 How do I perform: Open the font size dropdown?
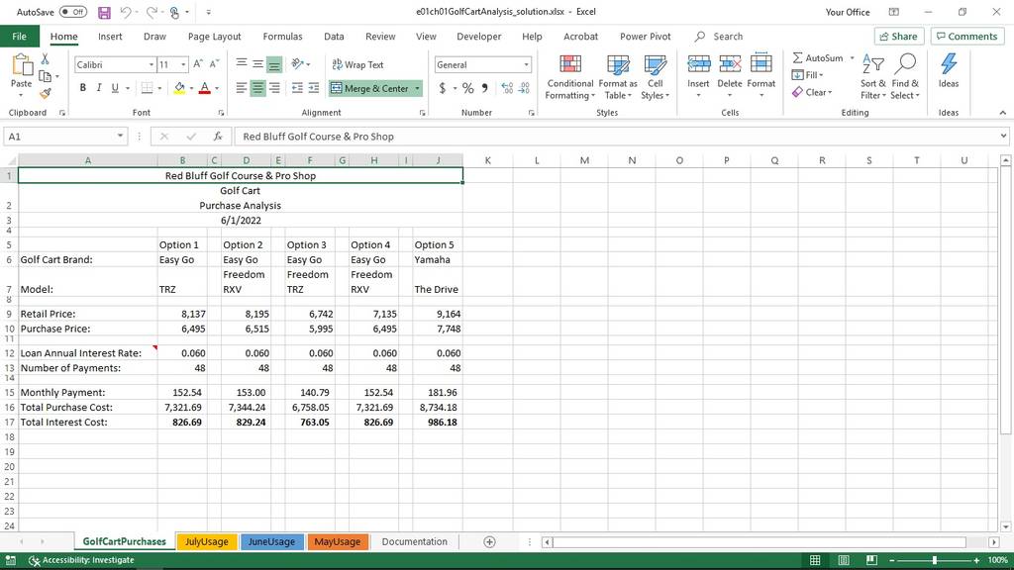[183, 64]
